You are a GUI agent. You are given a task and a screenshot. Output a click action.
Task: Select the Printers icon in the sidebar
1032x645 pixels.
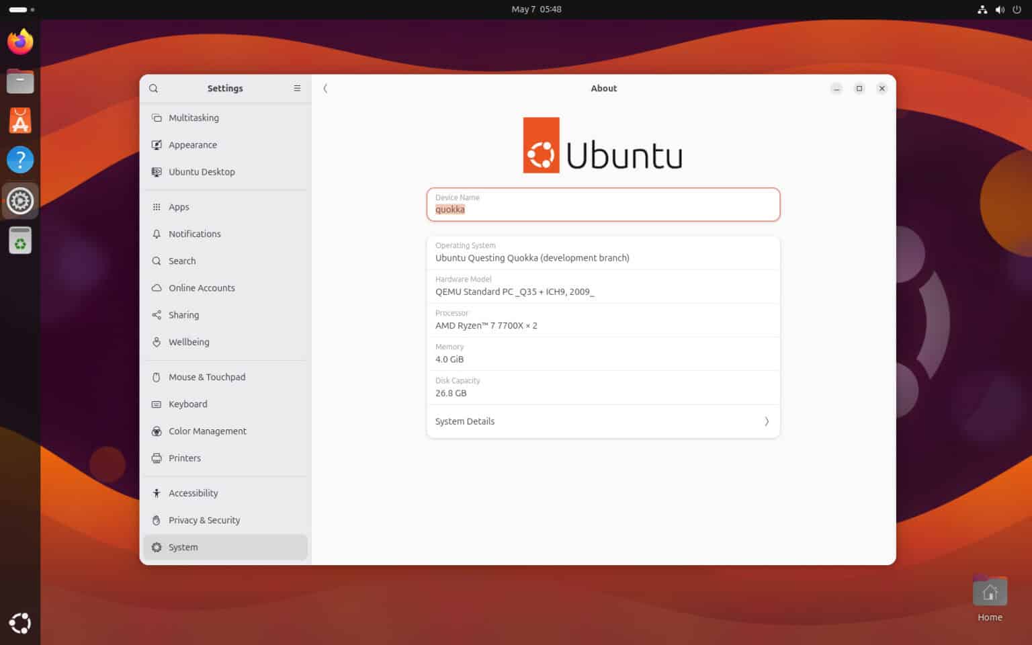(x=156, y=458)
